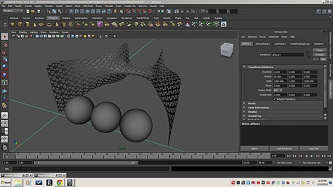Create a polygon cylinder from shelf
Screen dimensions: 333x187
[x=27, y=24]
